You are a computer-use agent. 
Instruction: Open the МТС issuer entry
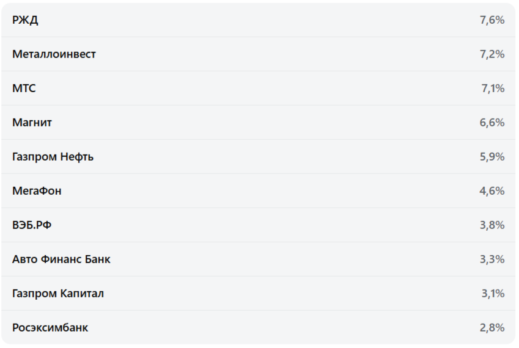[24, 89]
